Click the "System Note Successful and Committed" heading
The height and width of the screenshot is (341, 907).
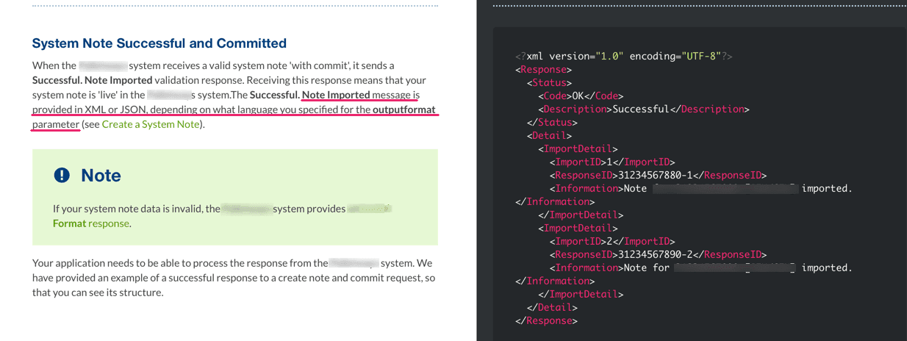[x=159, y=43]
